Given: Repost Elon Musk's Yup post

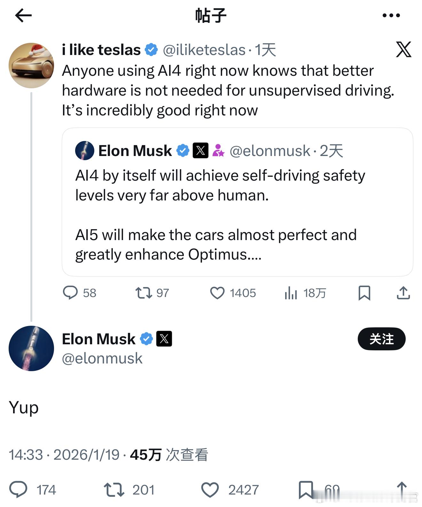Looking at the screenshot, I should pyautogui.click(x=114, y=489).
